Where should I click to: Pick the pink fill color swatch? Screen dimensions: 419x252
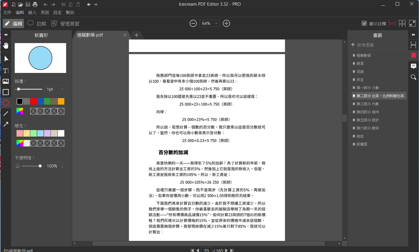[x=20, y=133]
